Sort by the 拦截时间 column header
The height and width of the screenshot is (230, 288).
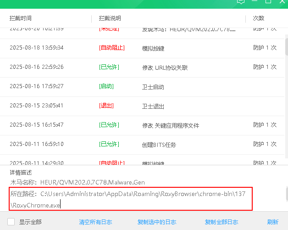(21, 18)
